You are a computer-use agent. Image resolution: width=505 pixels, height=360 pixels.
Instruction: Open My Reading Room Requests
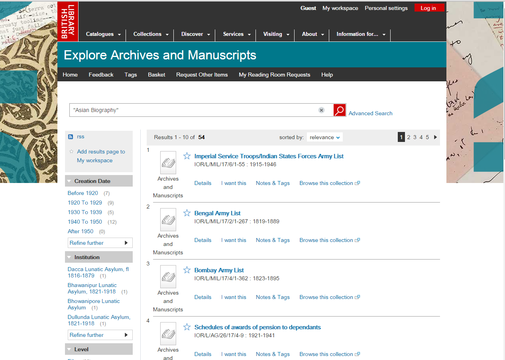[275, 75]
